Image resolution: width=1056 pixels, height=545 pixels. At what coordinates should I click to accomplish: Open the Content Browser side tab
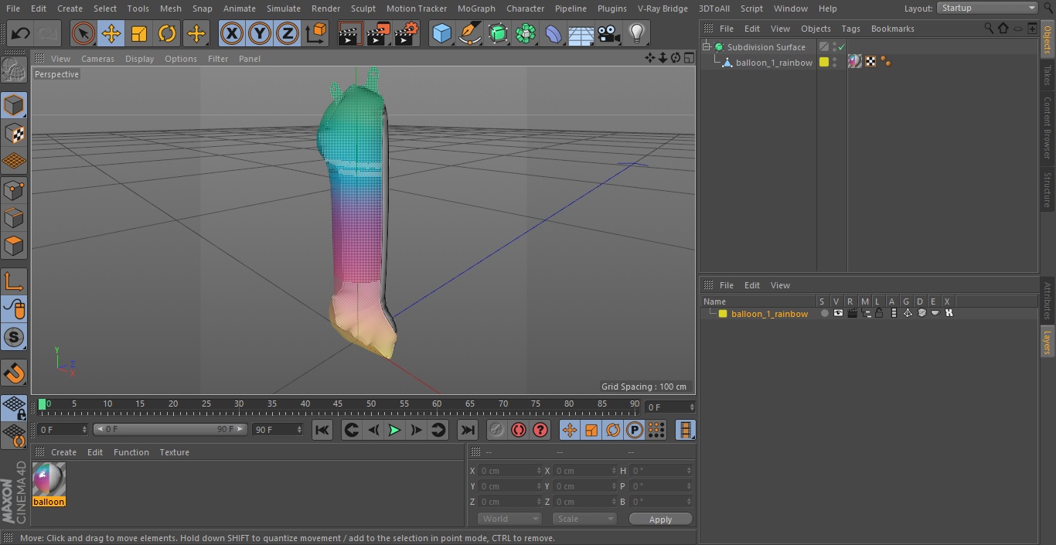(x=1047, y=128)
